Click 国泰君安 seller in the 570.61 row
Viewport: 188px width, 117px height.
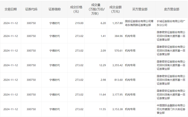171,51
